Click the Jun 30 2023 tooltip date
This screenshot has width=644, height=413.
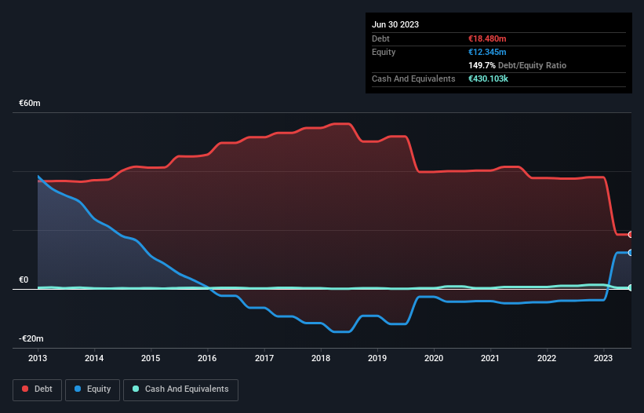[x=395, y=24]
